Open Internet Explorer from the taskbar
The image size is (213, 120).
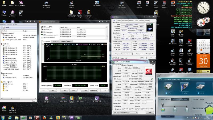10,118
